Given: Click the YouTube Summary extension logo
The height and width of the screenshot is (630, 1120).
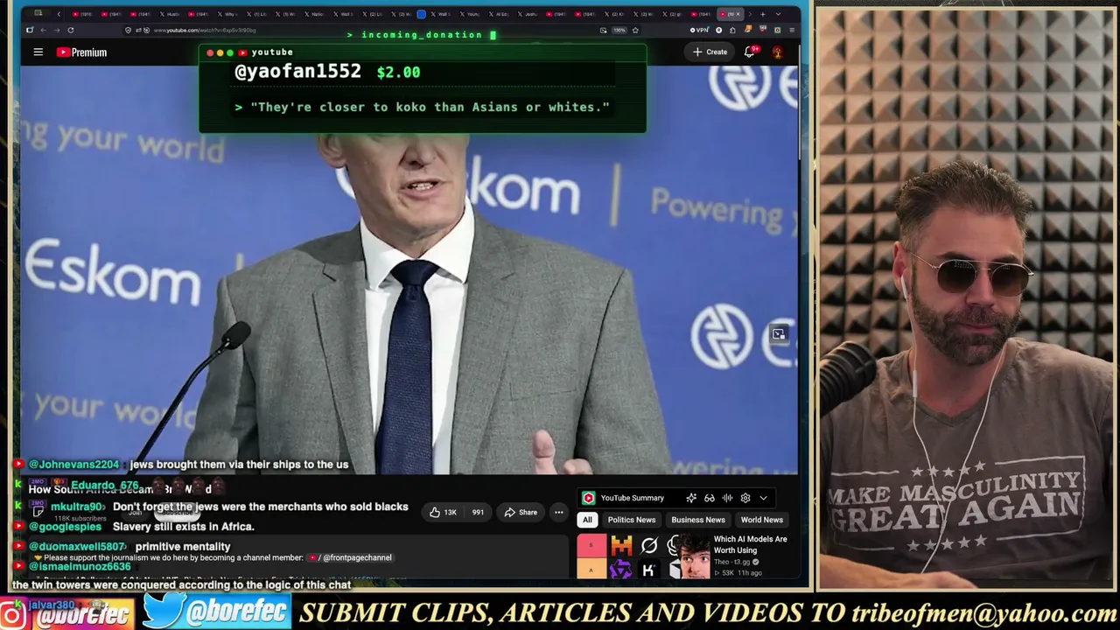Looking at the screenshot, I should (x=589, y=498).
